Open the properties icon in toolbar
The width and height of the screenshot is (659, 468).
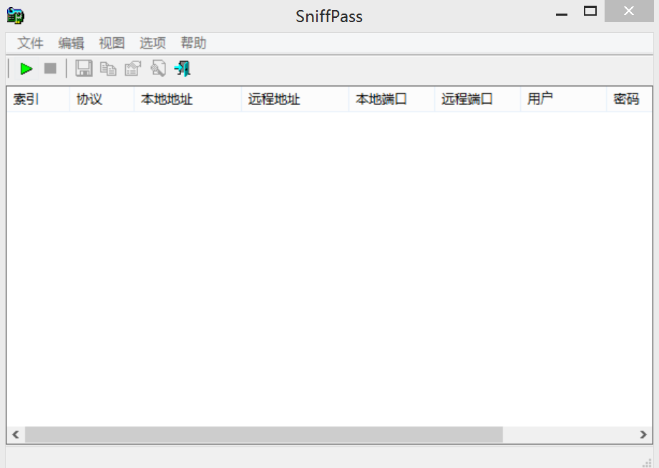pos(133,69)
